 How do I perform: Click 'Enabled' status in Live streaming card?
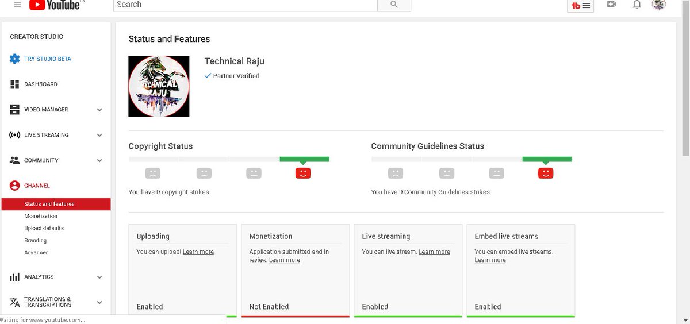375,307
